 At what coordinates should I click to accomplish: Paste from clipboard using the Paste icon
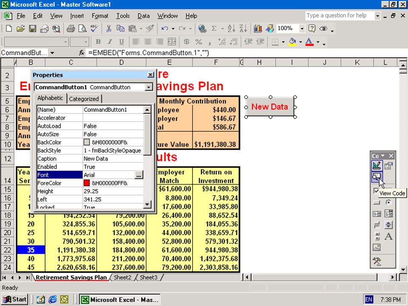click(x=133, y=28)
